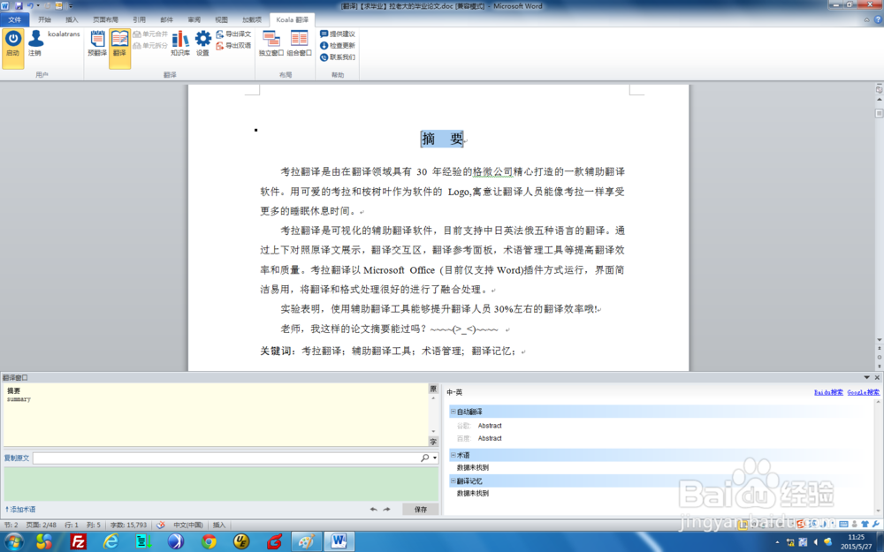Switch to 开始 ribbon tab

(x=44, y=19)
